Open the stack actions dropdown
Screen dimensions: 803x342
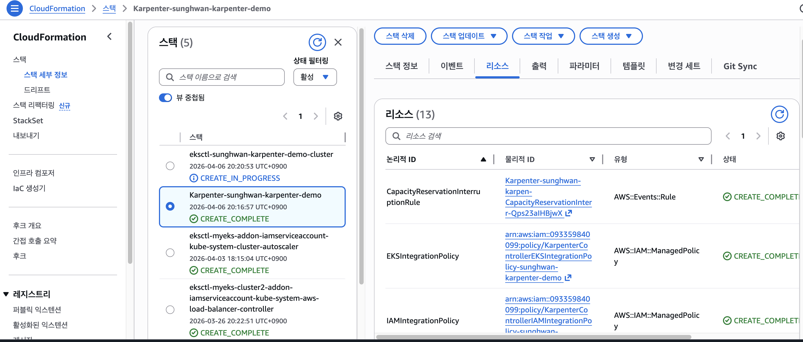click(x=543, y=36)
